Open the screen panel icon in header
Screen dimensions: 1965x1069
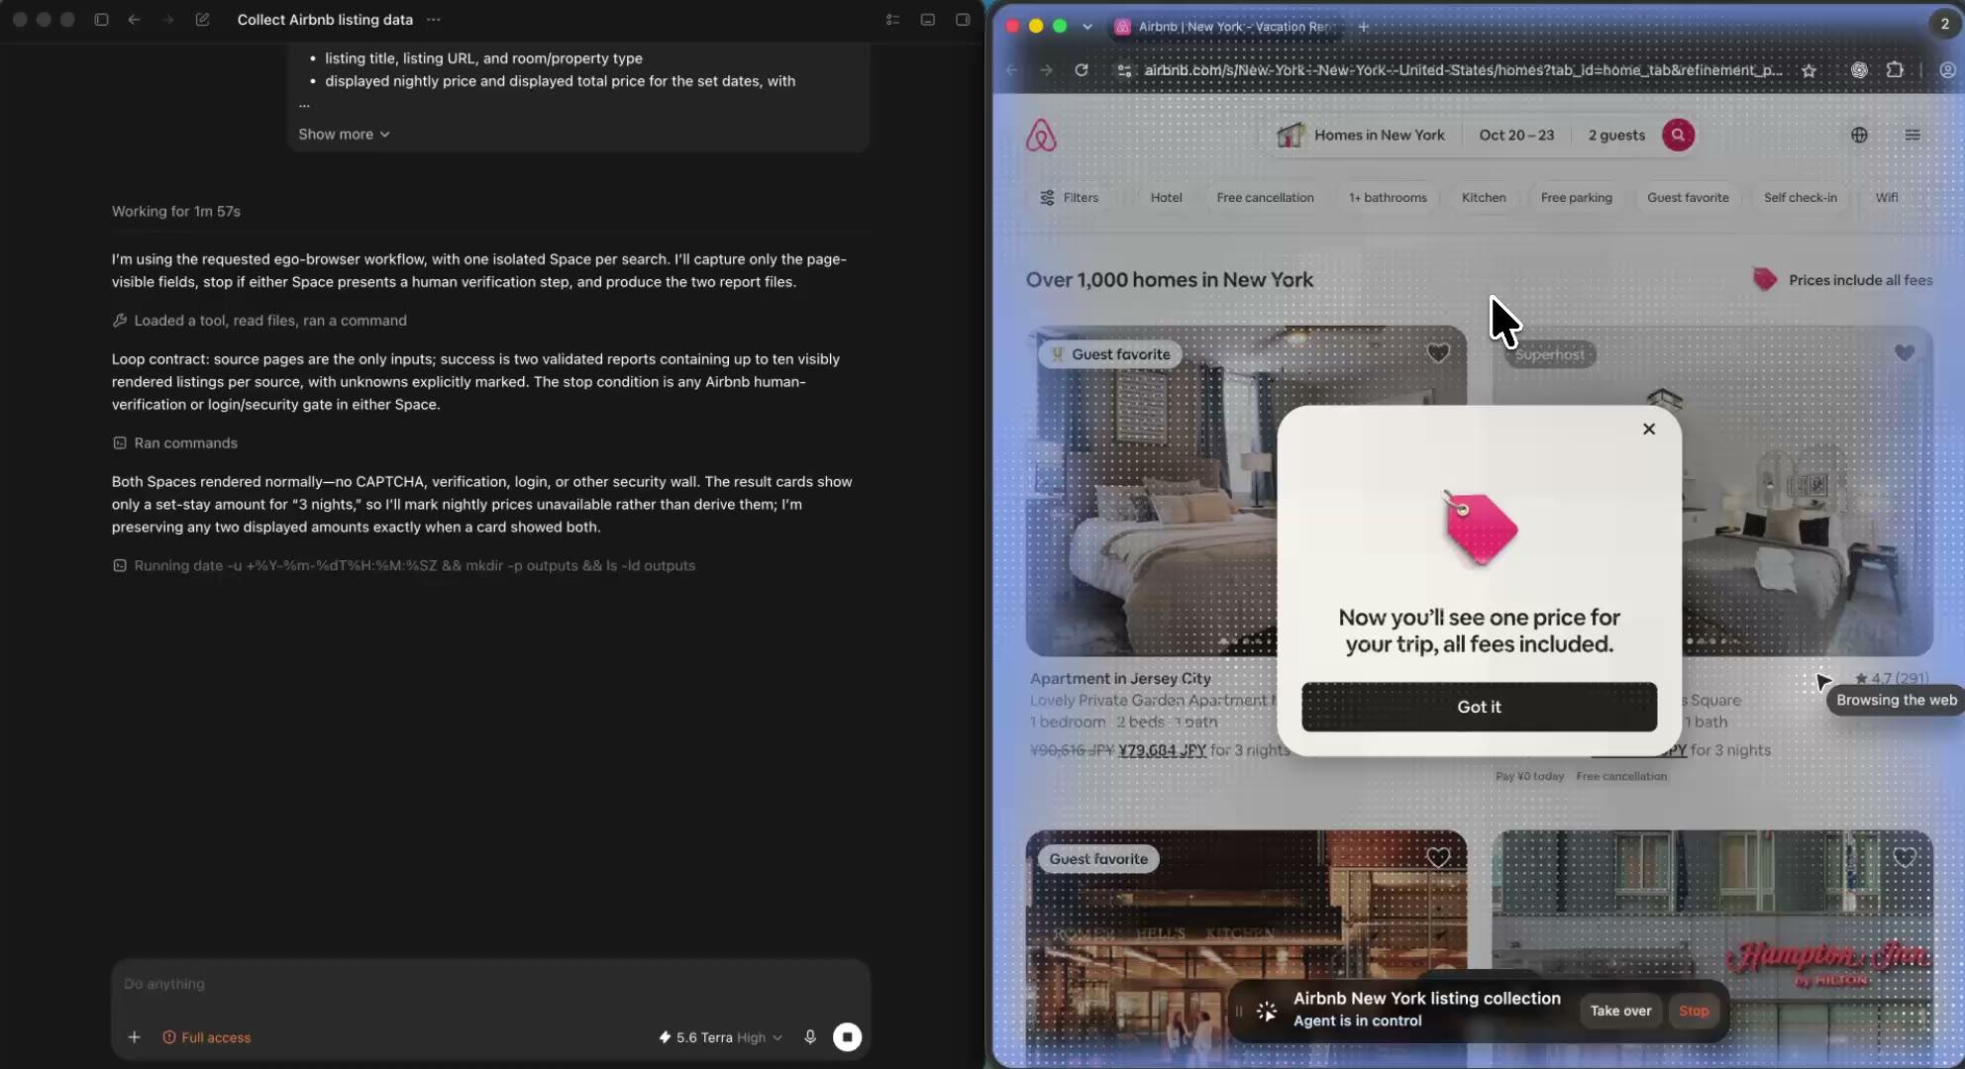click(x=927, y=20)
